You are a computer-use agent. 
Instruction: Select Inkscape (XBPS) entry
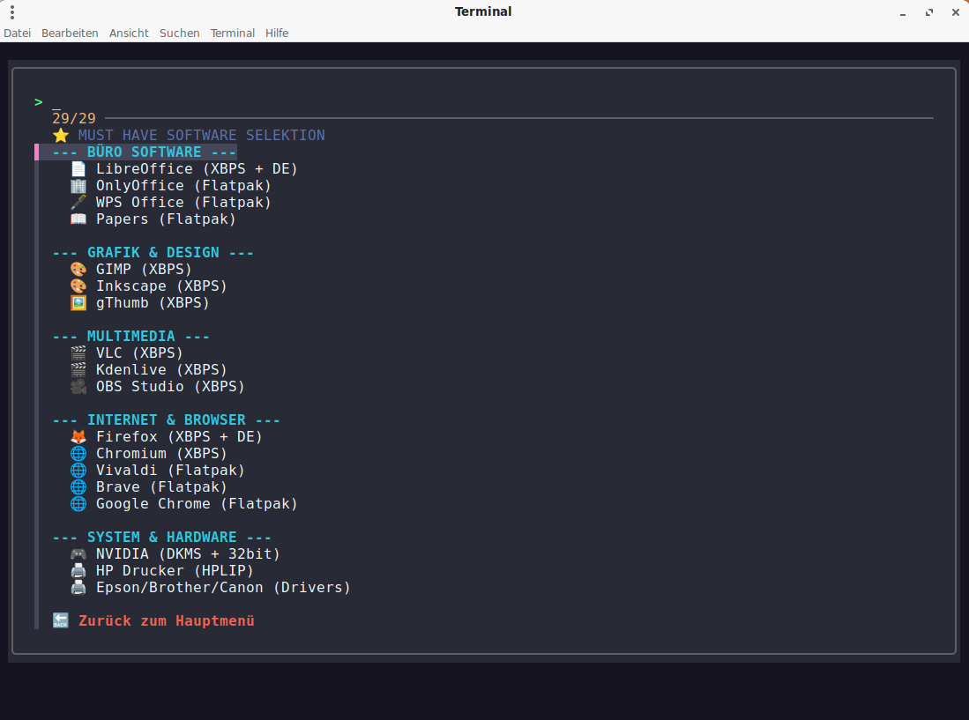161,286
